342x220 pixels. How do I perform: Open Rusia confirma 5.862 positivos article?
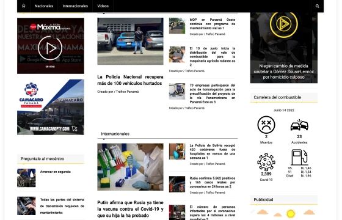point(213,182)
